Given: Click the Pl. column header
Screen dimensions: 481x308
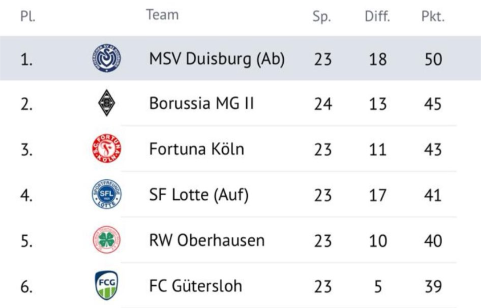Looking at the screenshot, I should (x=28, y=17).
